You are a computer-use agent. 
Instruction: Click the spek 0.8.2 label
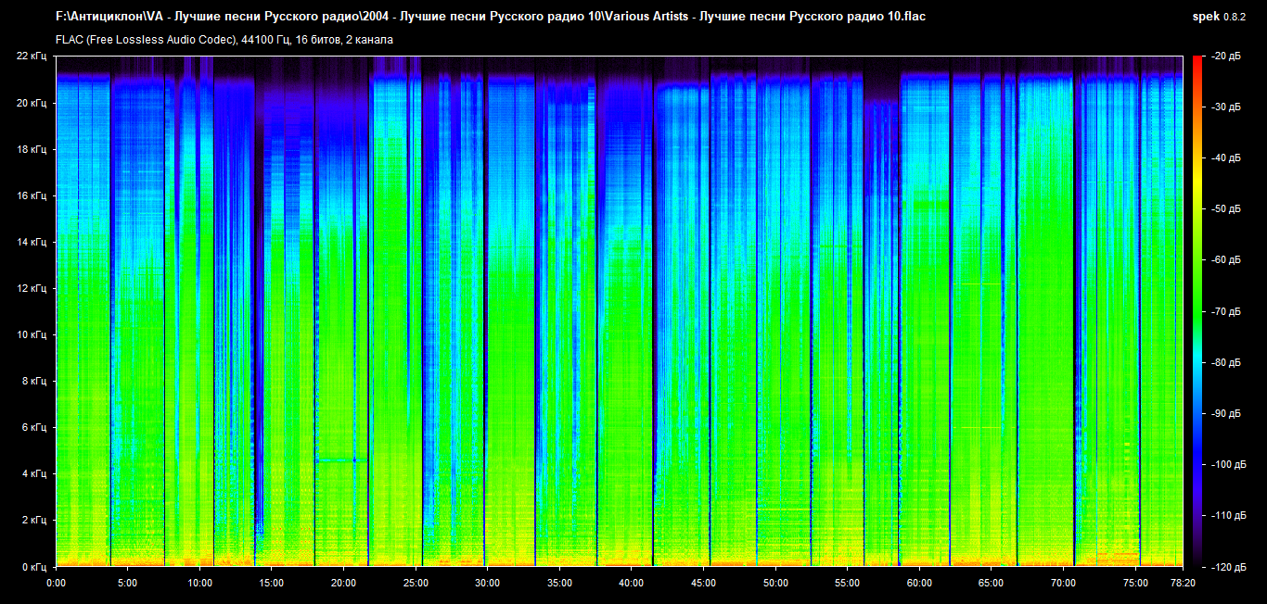(x=1220, y=17)
